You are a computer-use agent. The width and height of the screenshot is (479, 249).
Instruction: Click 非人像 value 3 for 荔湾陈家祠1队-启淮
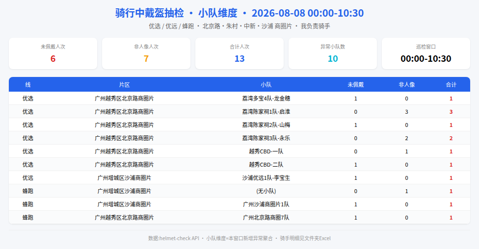(x=406, y=112)
